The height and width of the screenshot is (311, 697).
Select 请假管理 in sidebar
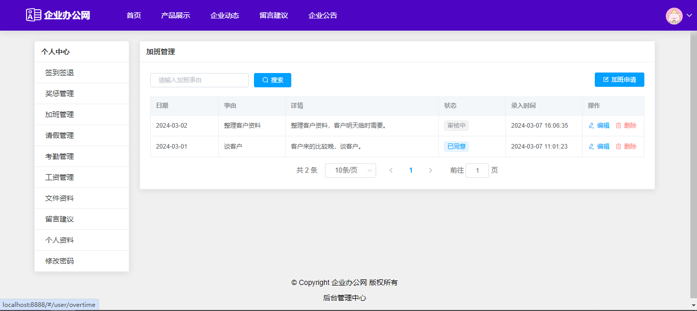tap(59, 135)
